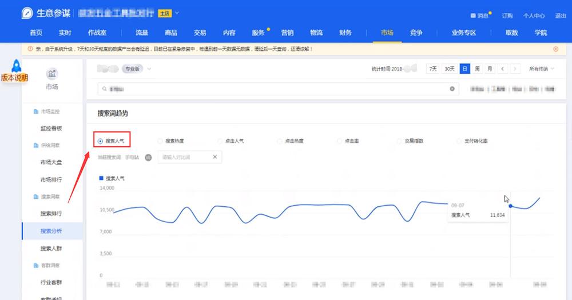
Task: Click the magnifier icon in search bar
Action: (104, 89)
